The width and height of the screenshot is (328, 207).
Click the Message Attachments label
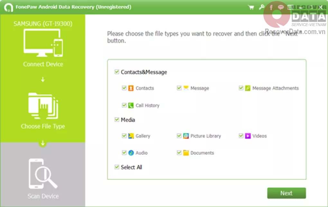pos(276,88)
